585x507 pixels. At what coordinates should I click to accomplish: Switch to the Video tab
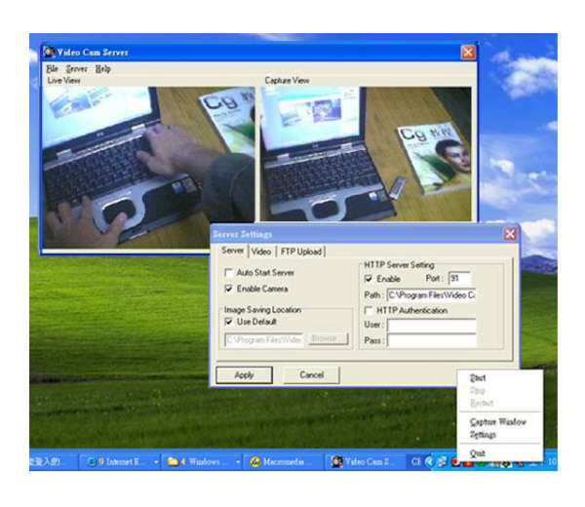(261, 252)
